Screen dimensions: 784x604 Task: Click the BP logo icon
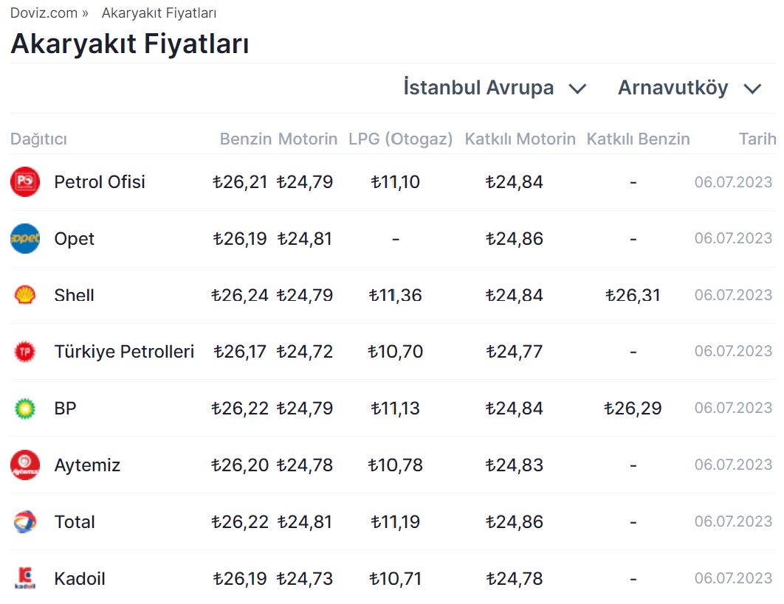pyautogui.click(x=25, y=408)
